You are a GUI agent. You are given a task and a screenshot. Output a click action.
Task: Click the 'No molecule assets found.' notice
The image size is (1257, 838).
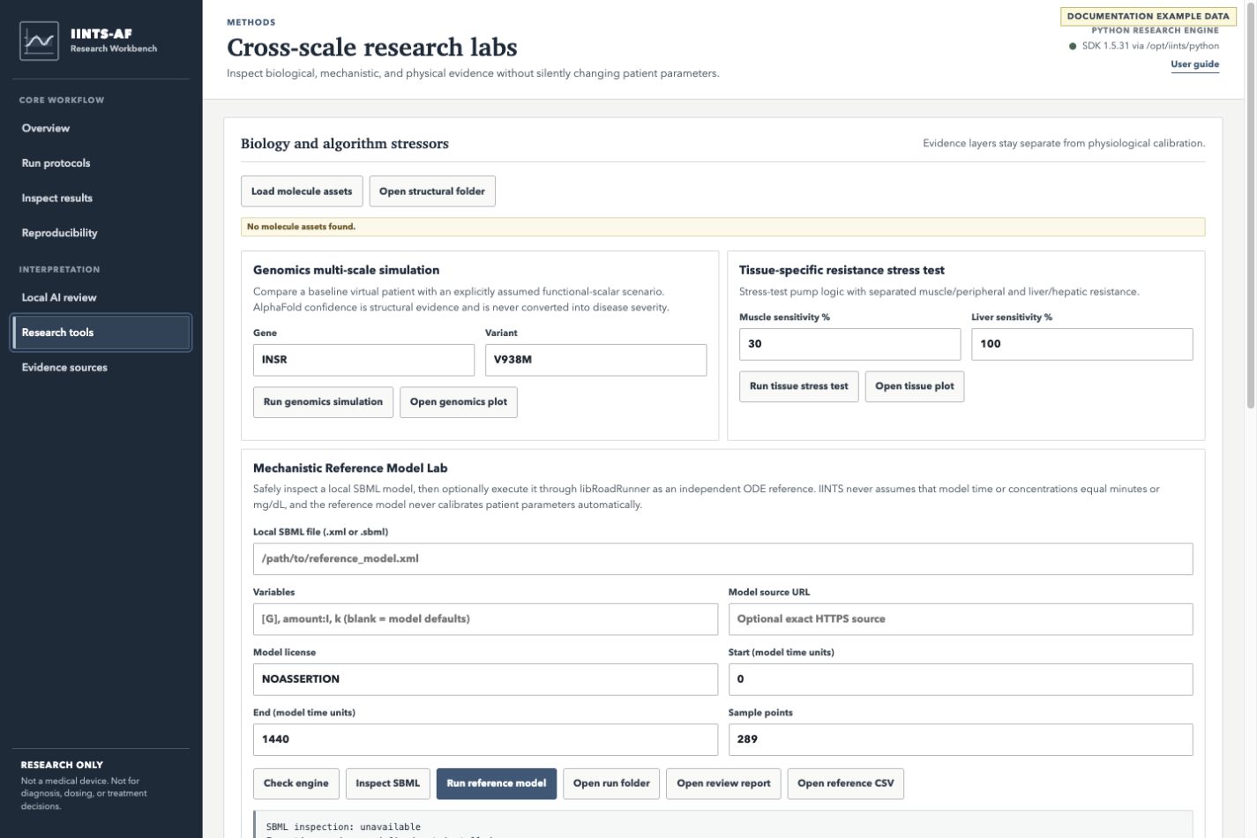click(722, 227)
